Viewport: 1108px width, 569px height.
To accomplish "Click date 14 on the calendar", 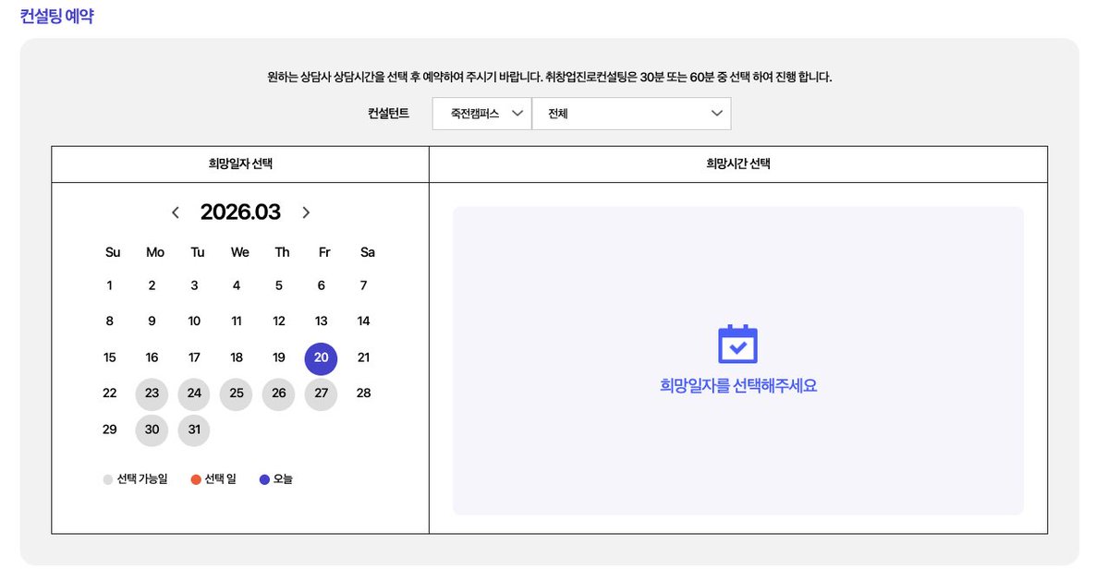I will (x=364, y=321).
